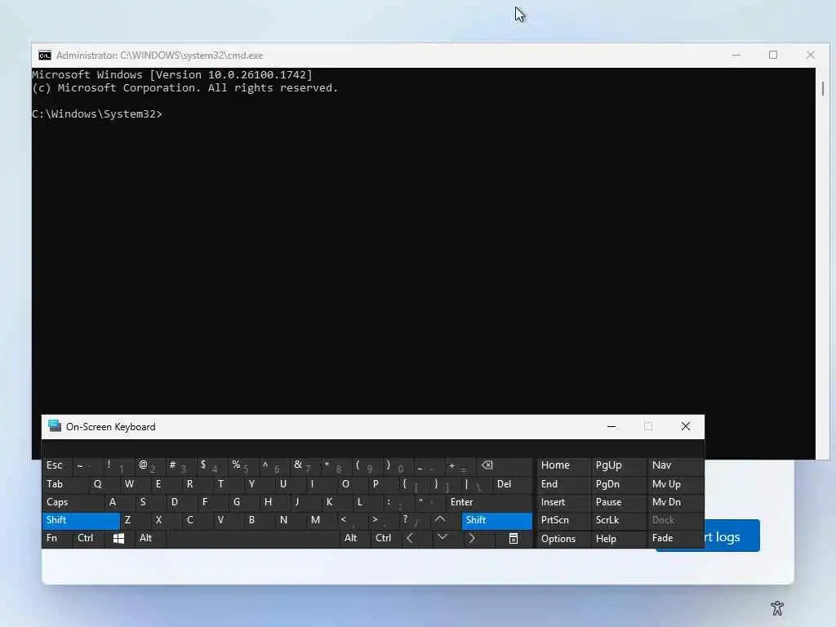Tap the M key
The width and height of the screenshot is (836, 627).
tap(322, 520)
